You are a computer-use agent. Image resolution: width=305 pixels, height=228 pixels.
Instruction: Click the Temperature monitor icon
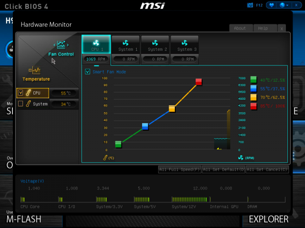point(35,70)
